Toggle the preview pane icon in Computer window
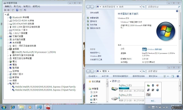The height and width of the screenshot is (110, 183). (173, 76)
